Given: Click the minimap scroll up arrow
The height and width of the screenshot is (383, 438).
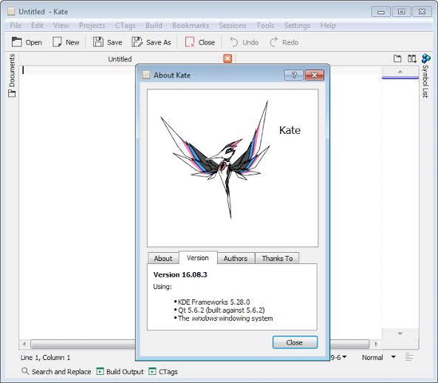Looking at the screenshot, I should 400,72.
